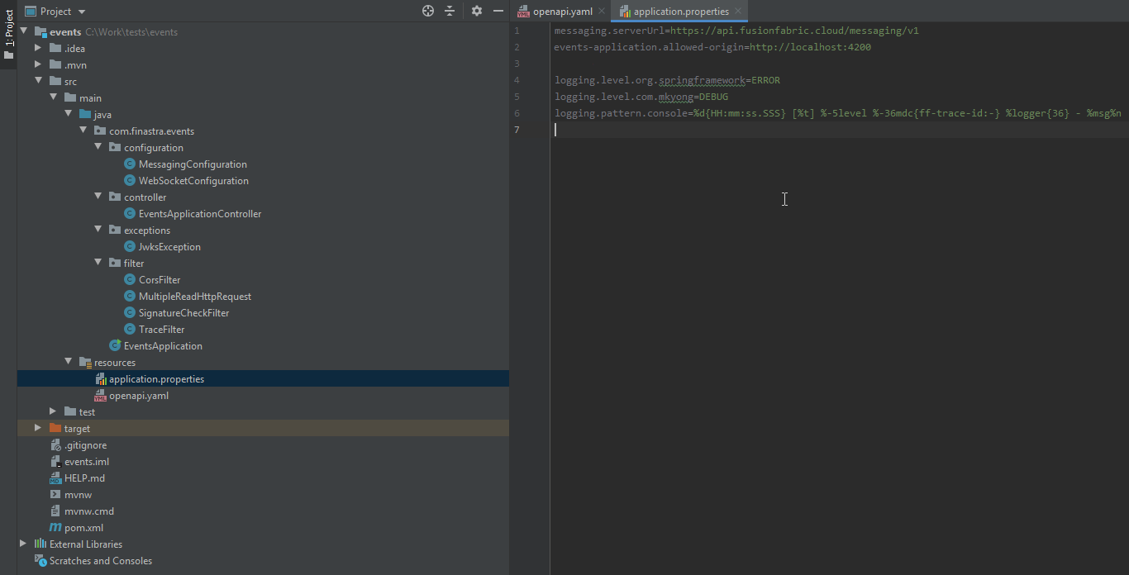Screen dimensions: 1129x575
Task: Expand the test folder
Action: (53, 411)
